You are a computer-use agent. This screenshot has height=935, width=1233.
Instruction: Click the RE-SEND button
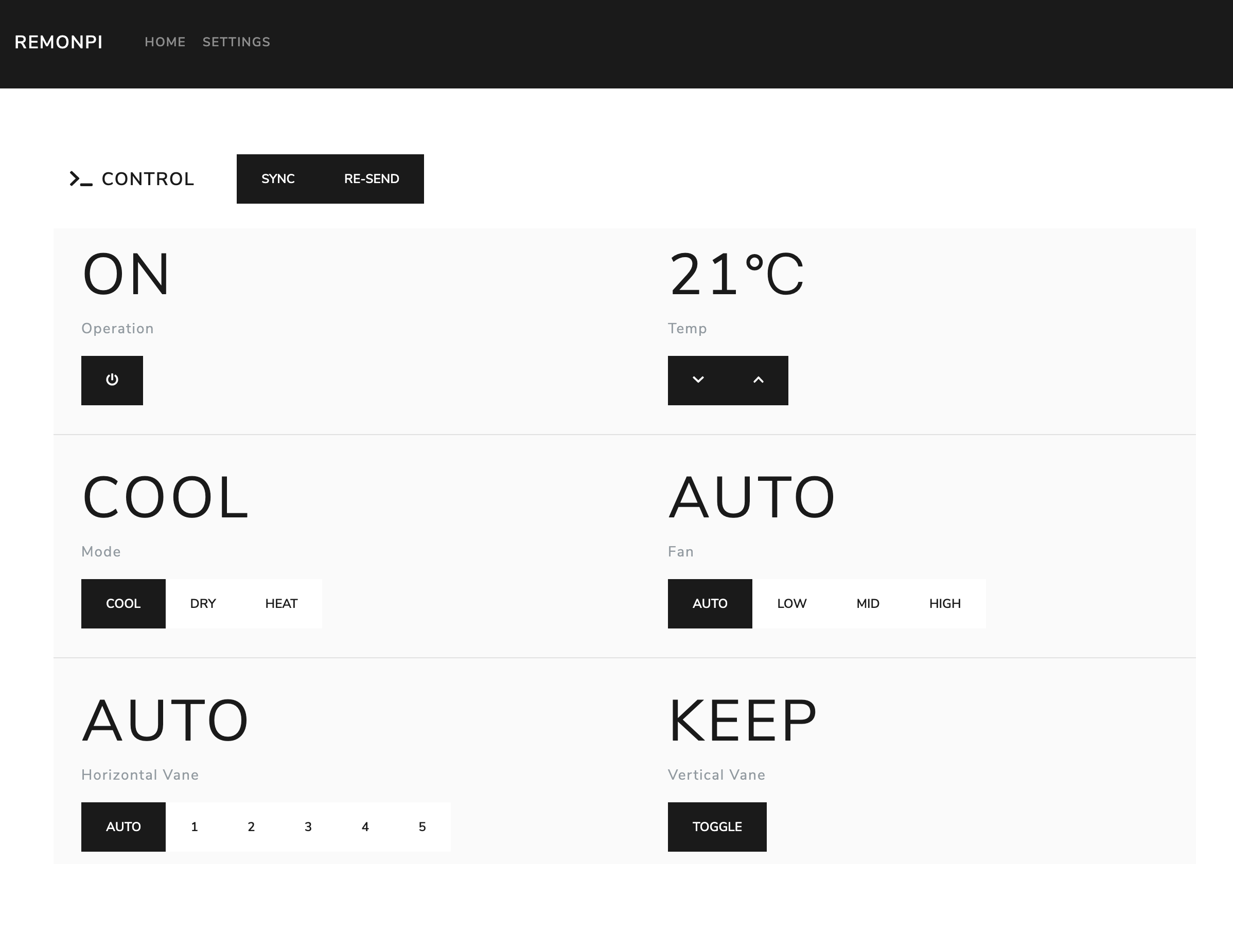[x=371, y=179]
